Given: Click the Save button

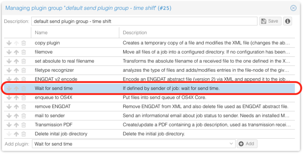Looking at the screenshot, I should [270, 21].
